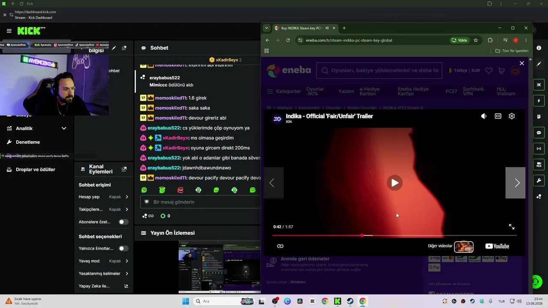
Task: Open the Windows Start menu
Action: pos(185,301)
